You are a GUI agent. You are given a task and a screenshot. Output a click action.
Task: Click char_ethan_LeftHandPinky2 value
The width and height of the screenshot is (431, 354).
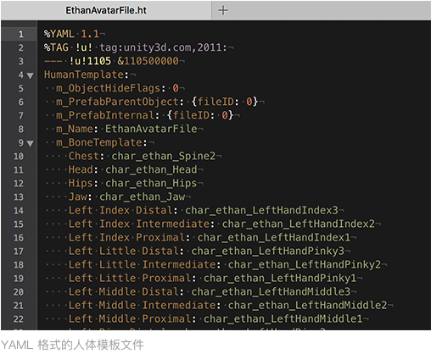pyautogui.click(x=305, y=264)
